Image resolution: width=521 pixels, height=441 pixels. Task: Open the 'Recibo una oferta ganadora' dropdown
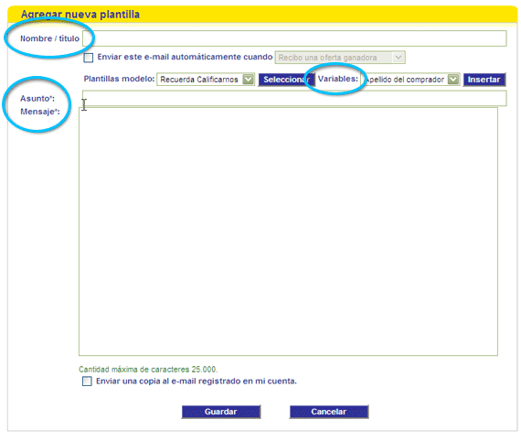coord(340,58)
